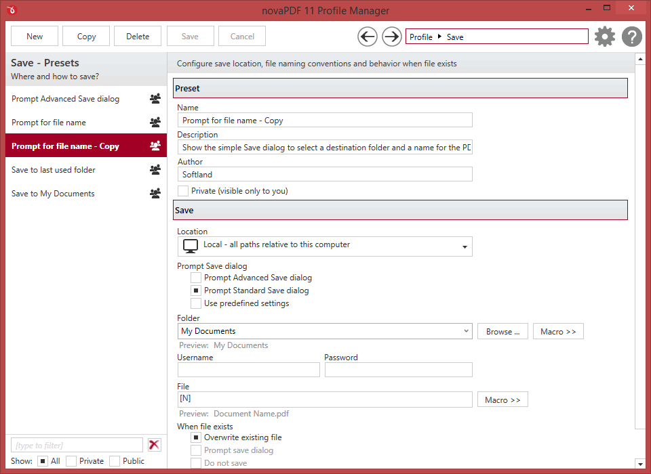Click the preset Name field
Viewport: 651px width, 474px height.
325,121
